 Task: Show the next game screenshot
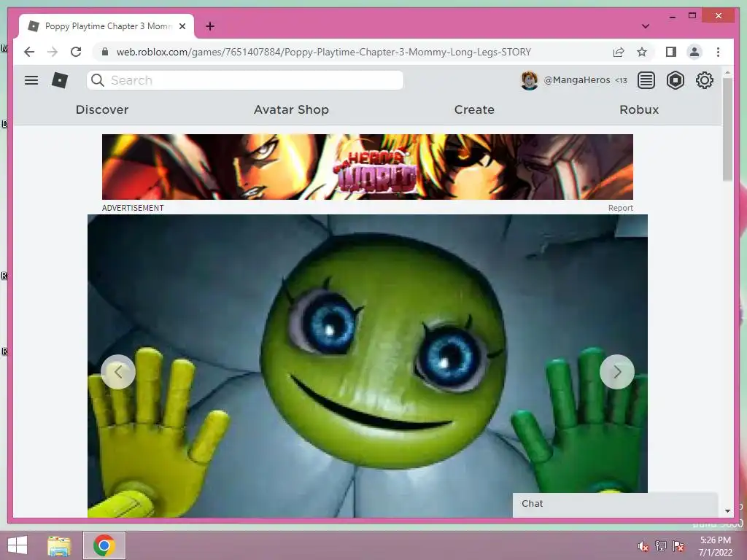tap(617, 372)
